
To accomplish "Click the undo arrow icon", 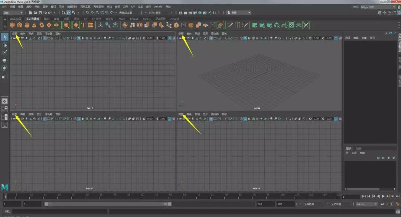I will click(x=45, y=13).
